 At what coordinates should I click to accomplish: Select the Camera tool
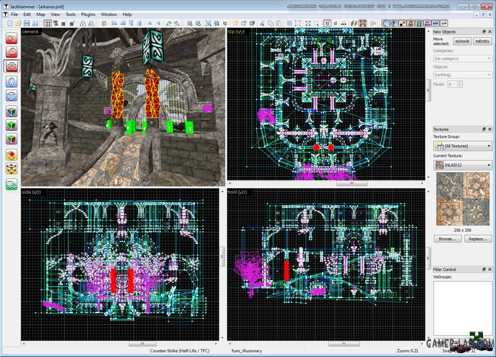pos(12,66)
